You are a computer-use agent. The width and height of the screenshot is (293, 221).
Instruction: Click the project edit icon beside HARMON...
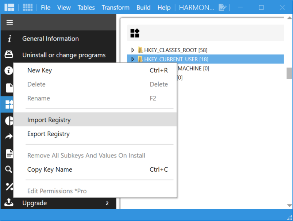222,7
